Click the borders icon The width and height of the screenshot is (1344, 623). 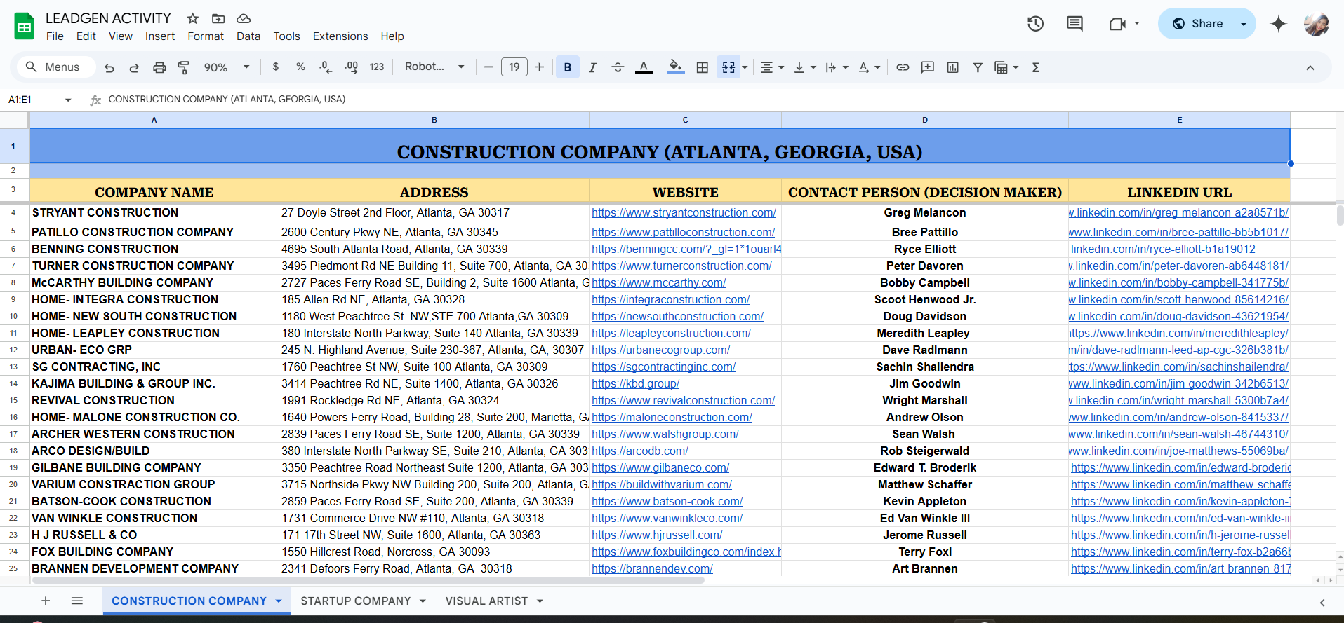[x=702, y=67]
